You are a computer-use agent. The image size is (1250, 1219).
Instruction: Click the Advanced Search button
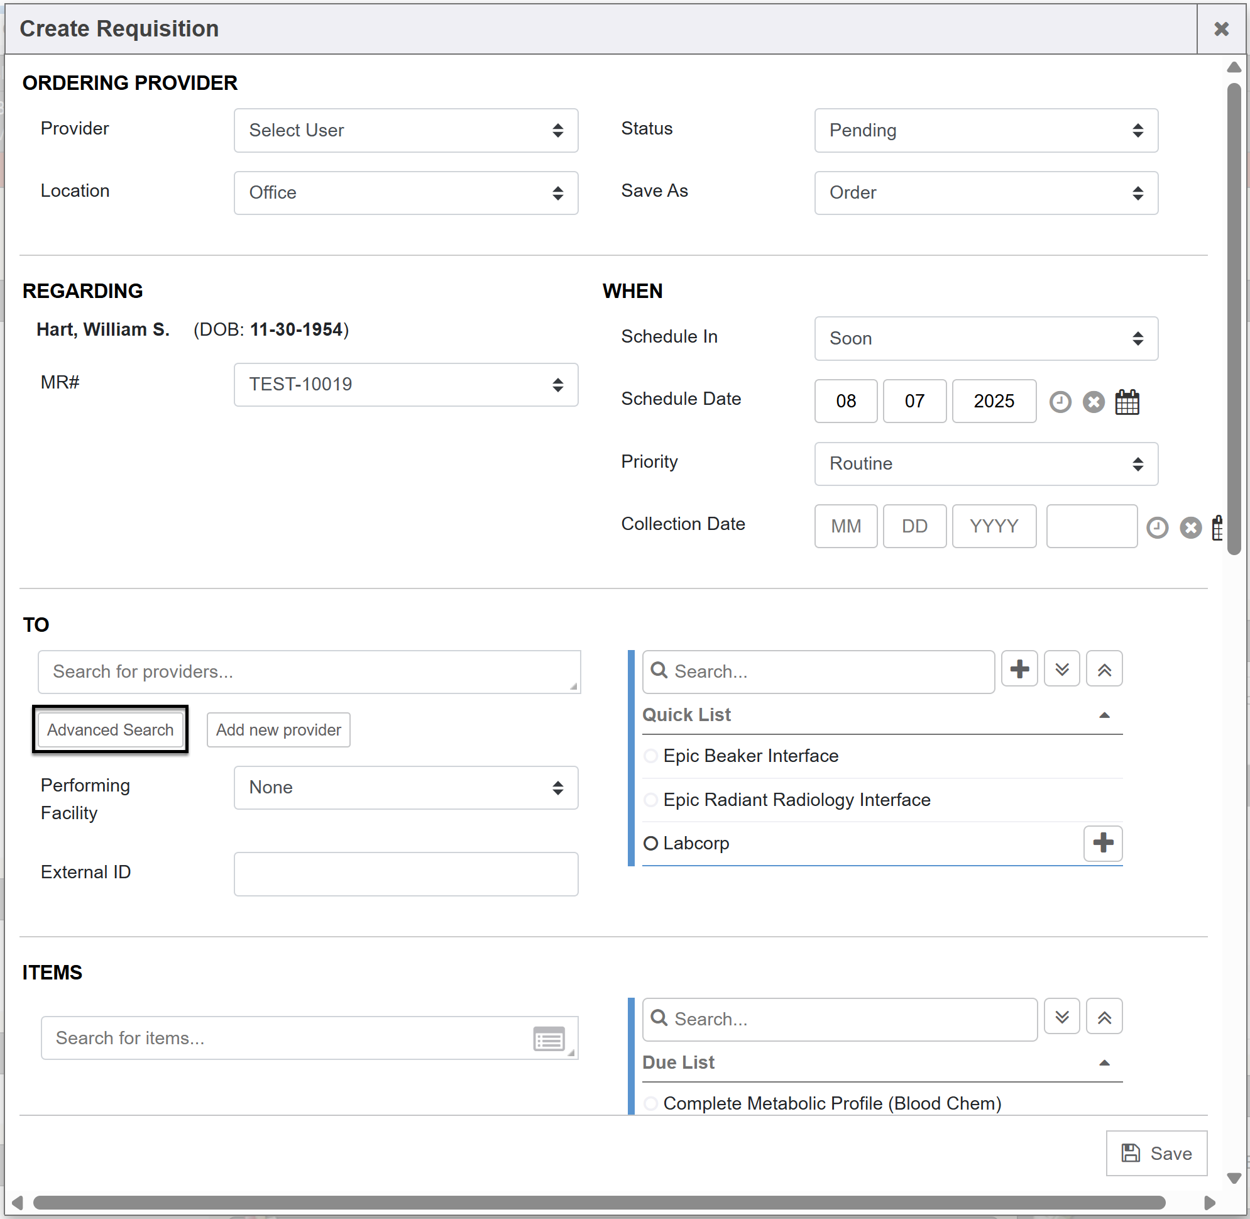point(110,730)
